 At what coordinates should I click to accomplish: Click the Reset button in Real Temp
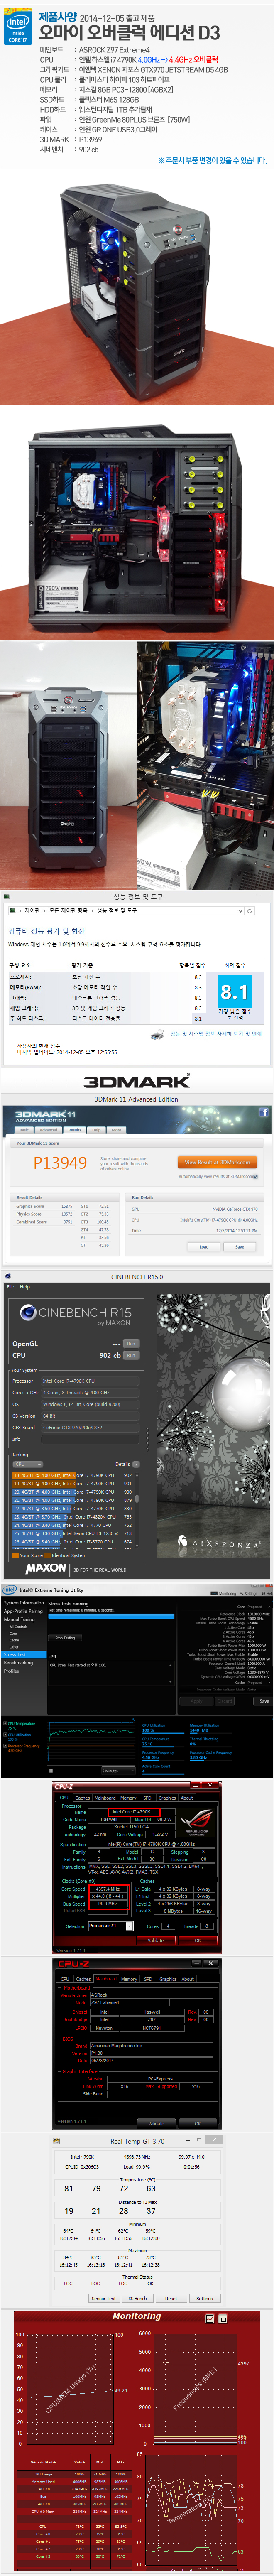click(x=171, y=2298)
